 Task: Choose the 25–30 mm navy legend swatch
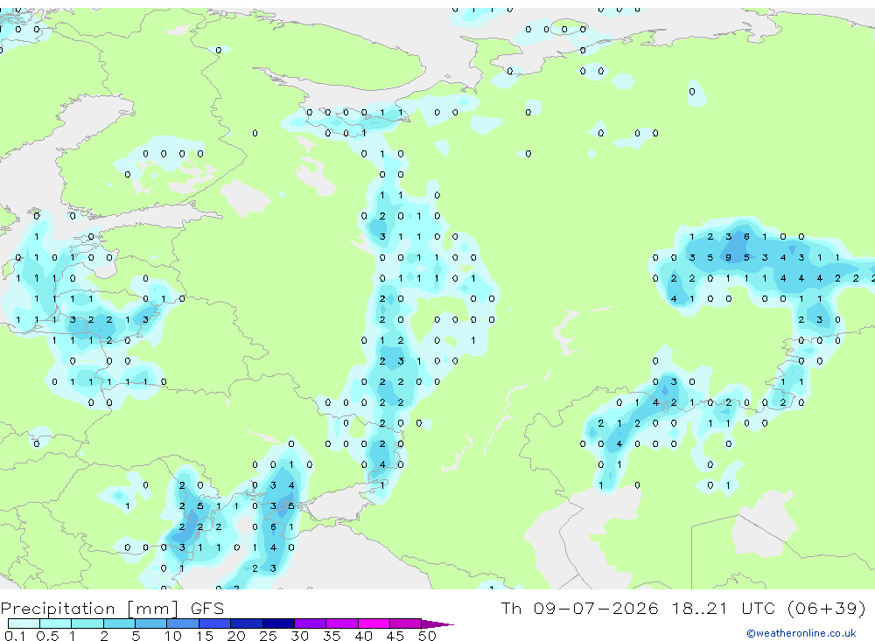pos(278,624)
